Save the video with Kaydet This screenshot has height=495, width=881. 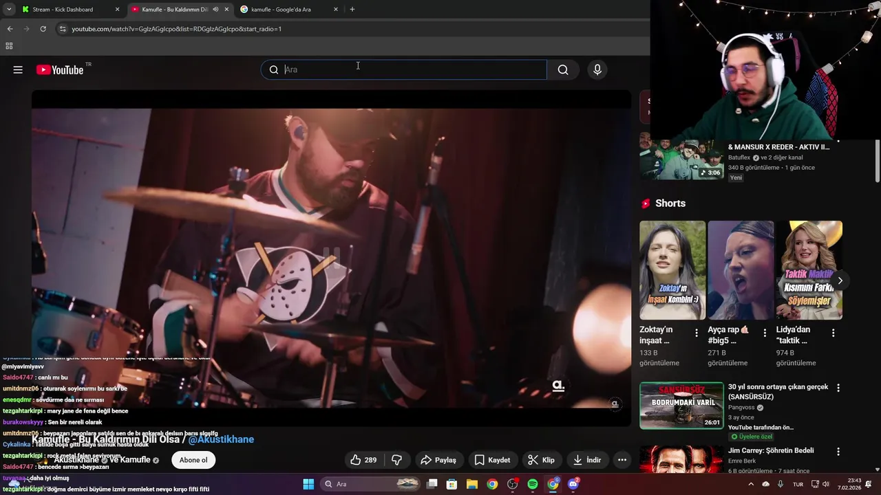(492, 460)
